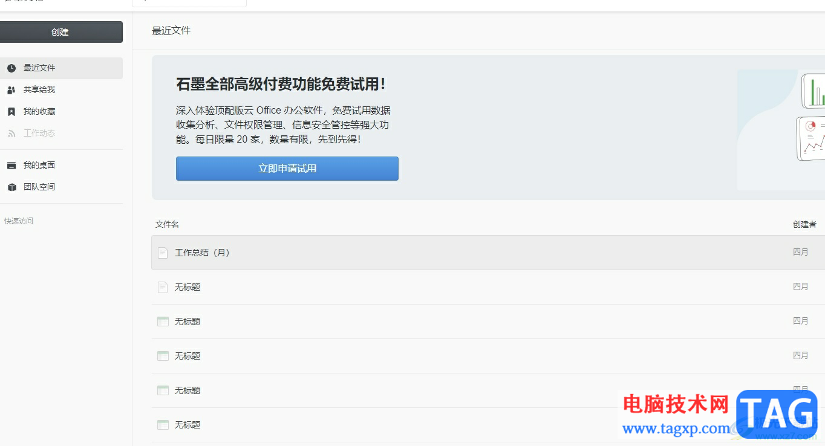Image resolution: width=825 pixels, height=446 pixels.
Task: Go to 团队空间 via its cube icon
Action: pos(11,187)
